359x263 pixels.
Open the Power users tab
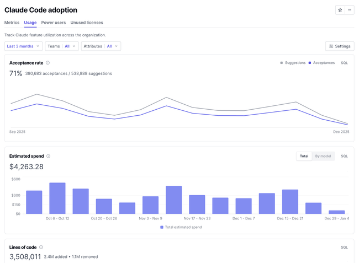click(x=54, y=23)
